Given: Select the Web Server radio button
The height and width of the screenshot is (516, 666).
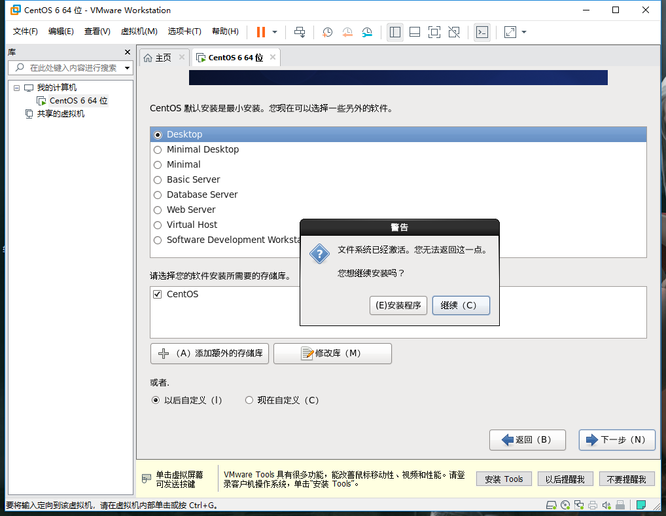Looking at the screenshot, I should (x=158, y=210).
